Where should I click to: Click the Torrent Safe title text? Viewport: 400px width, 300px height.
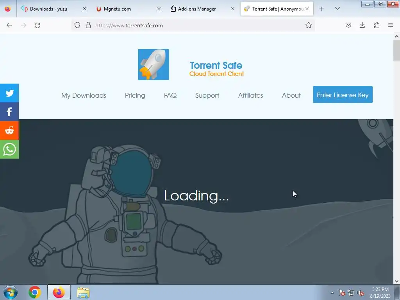[216, 65]
